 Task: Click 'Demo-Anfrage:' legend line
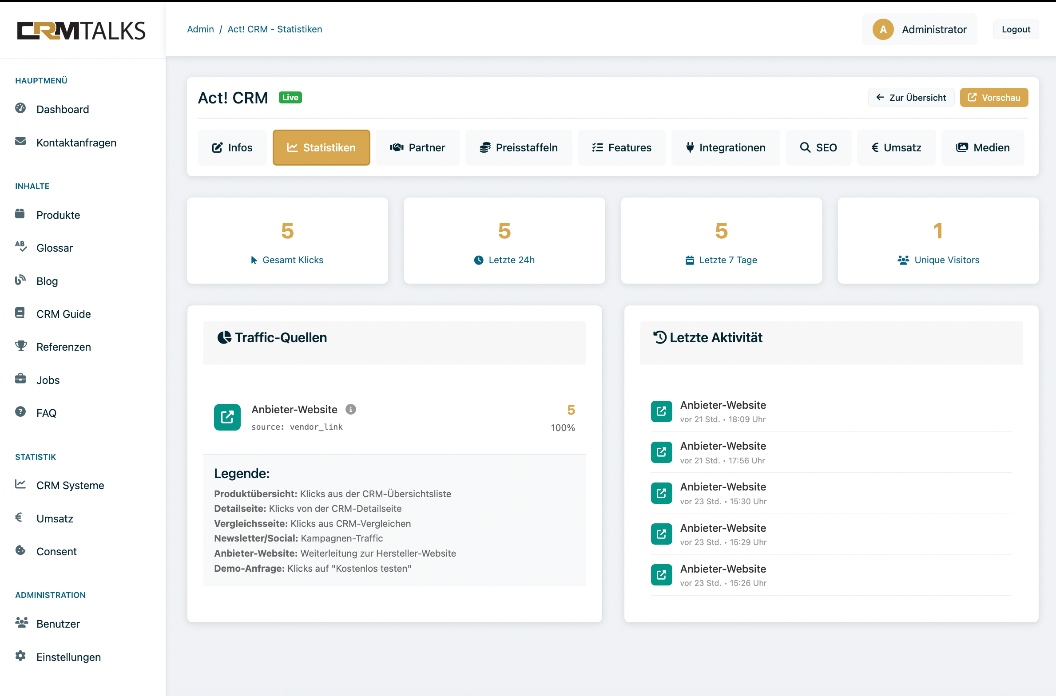[313, 569]
